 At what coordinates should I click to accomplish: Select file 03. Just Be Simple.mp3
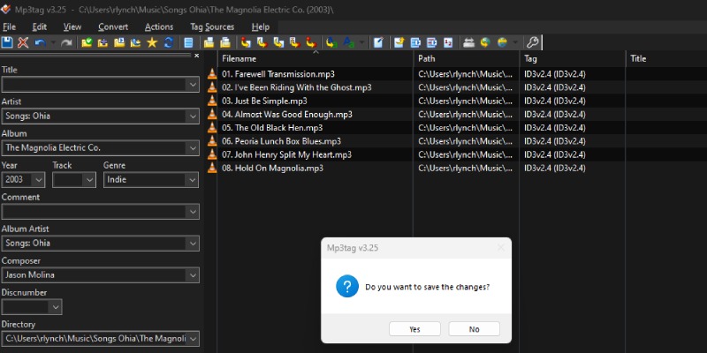click(x=264, y=101)
